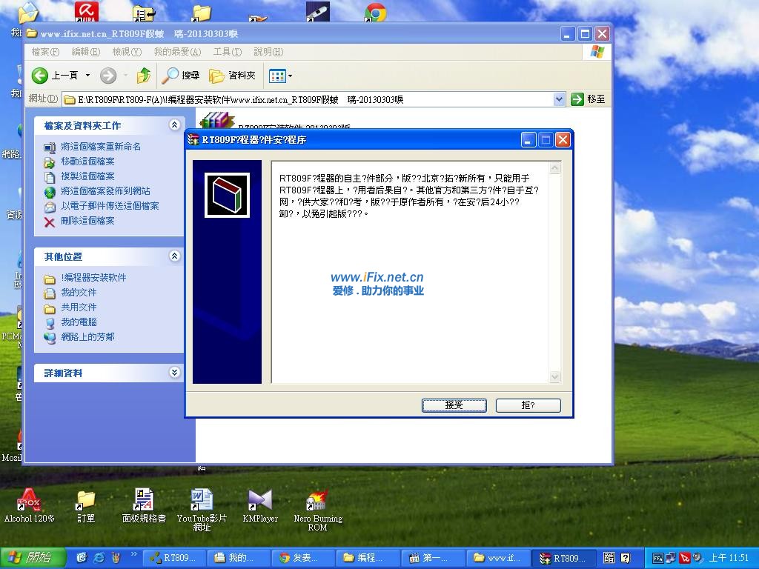Open the 檔案 menu
The width and height of the screenshot is (759, 569).
tap(44, 51)
